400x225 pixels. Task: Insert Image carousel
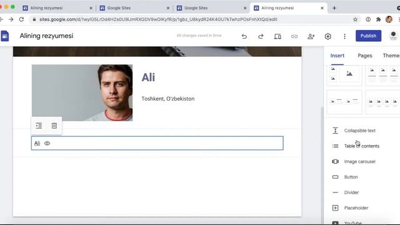point(360,161)
